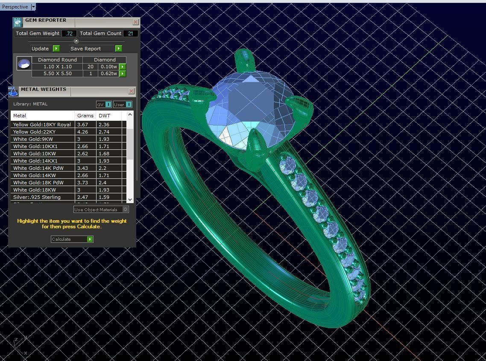This screenshot has height=361, width=486.
Task: Click the world axis icon in viewport corner
Action: pos(20,345)
